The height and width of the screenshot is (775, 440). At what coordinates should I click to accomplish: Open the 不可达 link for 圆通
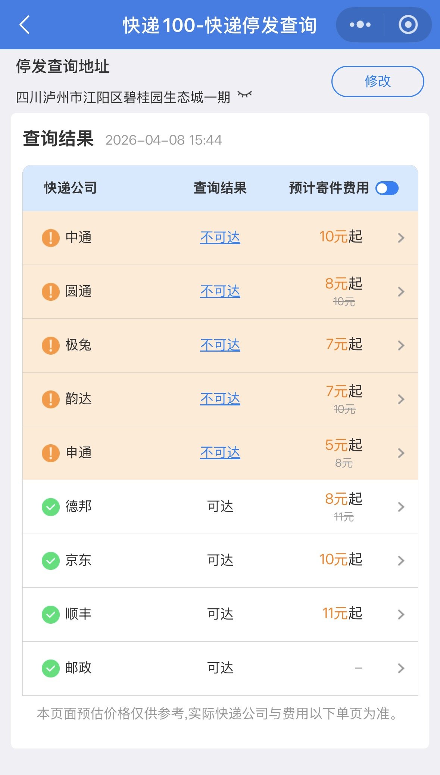[x=220, y=291]
